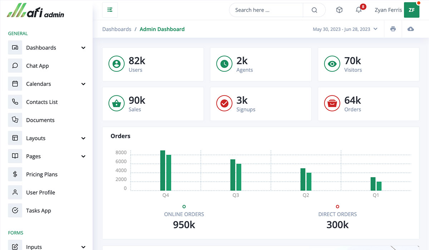Expand the Inputs menu chevron
The height and width of the screenshot is (250, 429).
(x=83, y=247)
